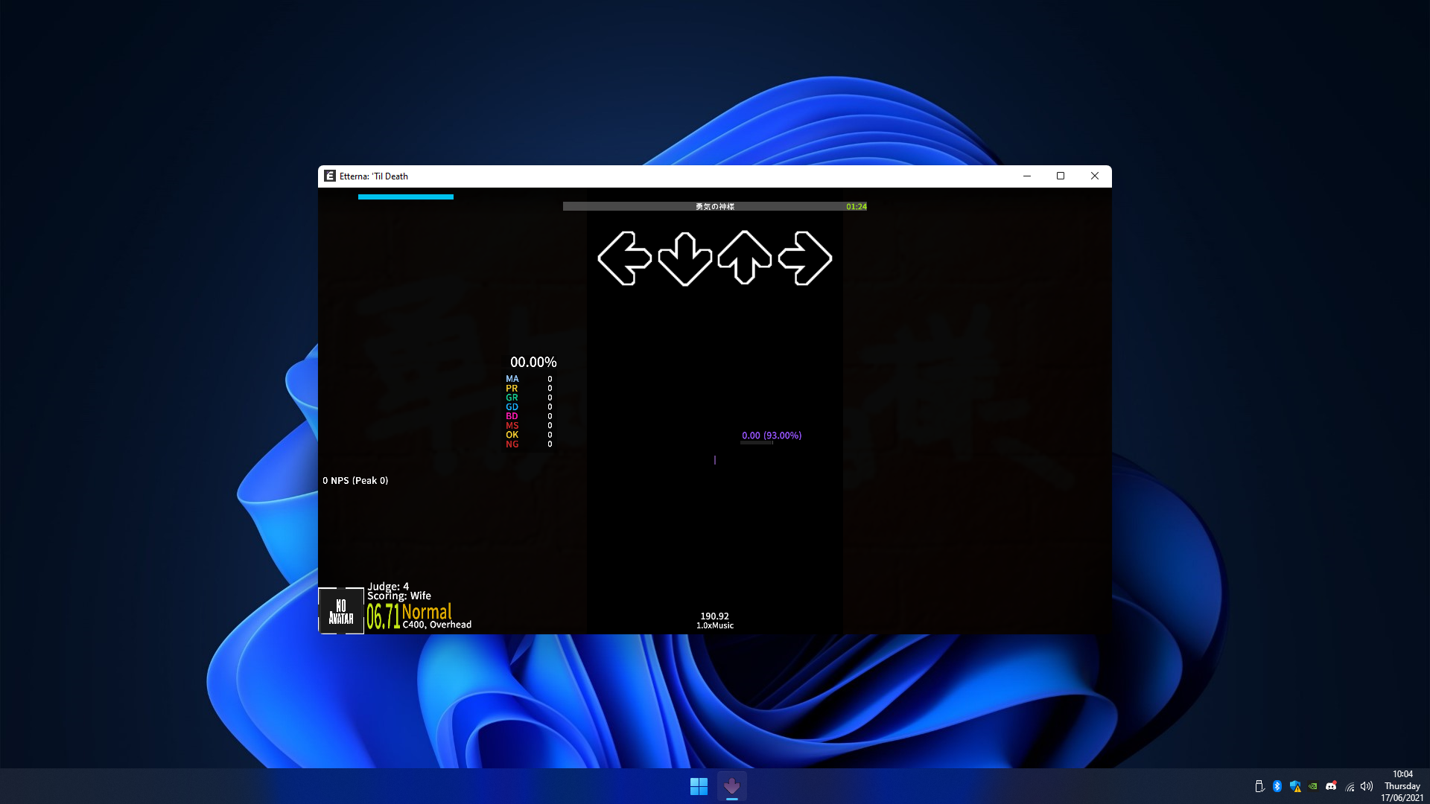Click the up arrow receptor
The width and height of the screenshot is (1430, 804).
coord(745,260)
